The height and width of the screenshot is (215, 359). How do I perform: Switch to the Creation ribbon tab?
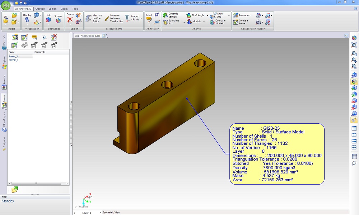coord(40,9)
